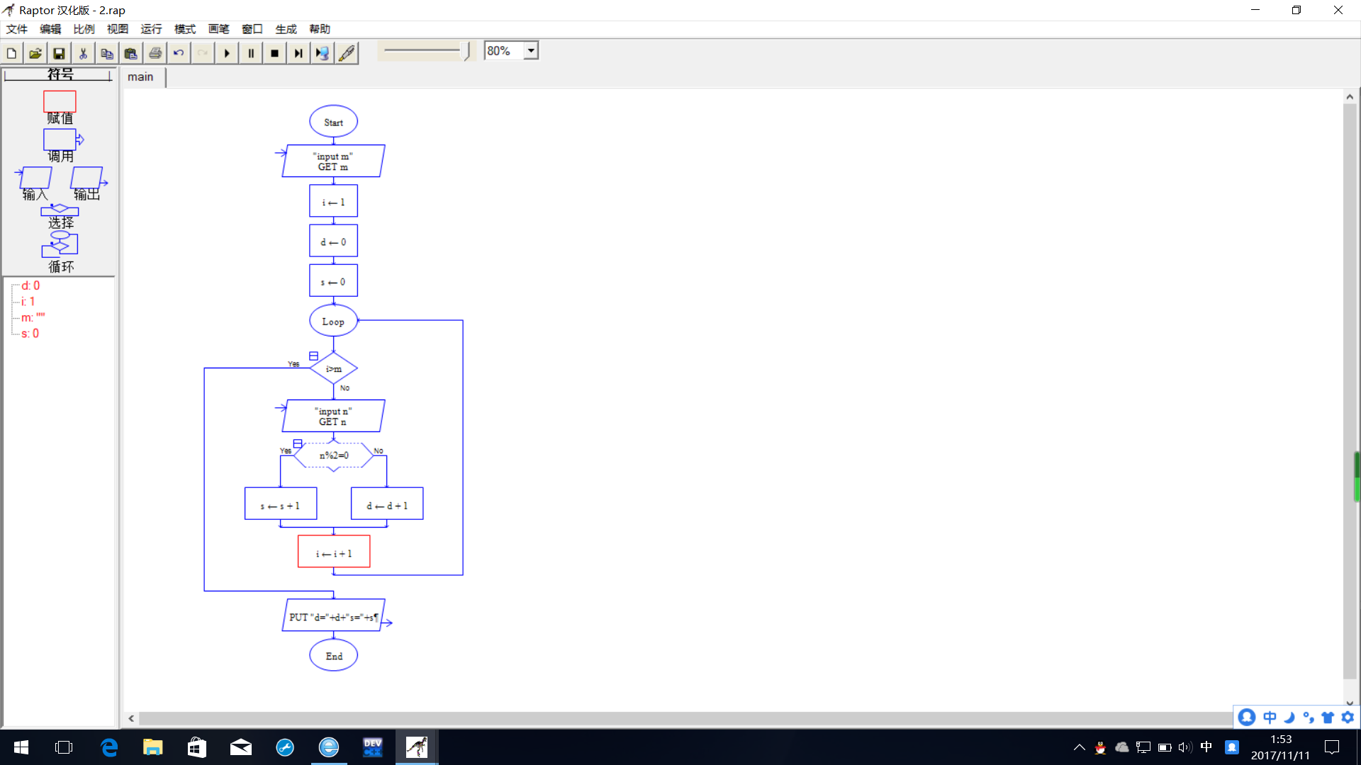The image size is (1361, 765).
Task: Select the s←s+1 assignment box
Action: [281, 504]
